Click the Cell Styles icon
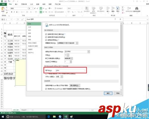This screenshot has height=119, width=149. pyautogui.click(x=101, y=10)
